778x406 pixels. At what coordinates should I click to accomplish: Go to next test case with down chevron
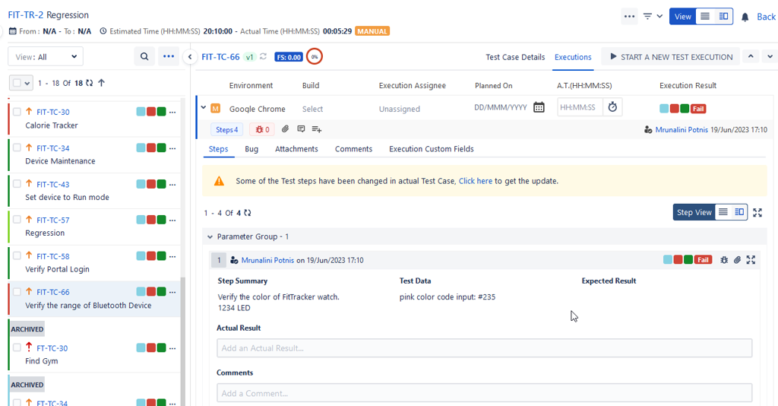coord(770,56)
